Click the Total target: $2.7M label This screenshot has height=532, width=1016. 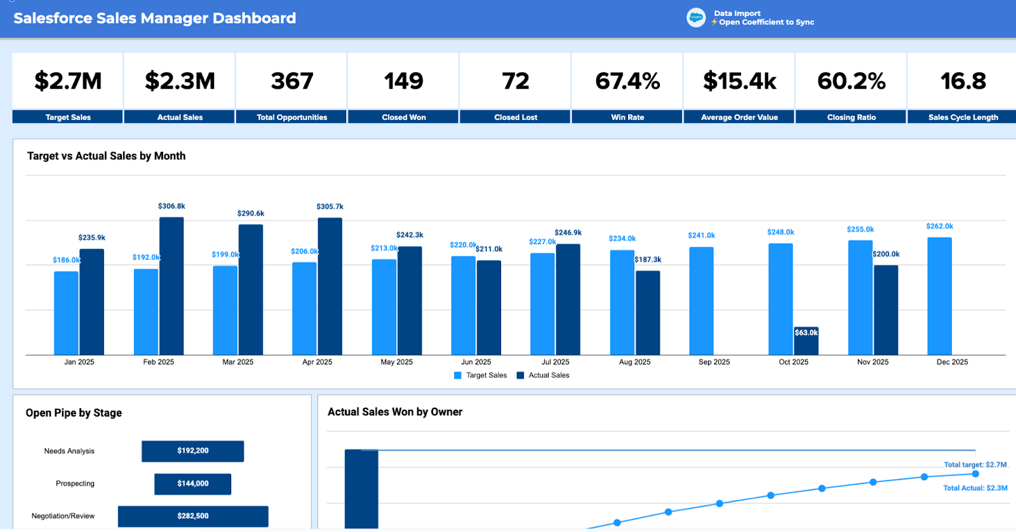pyautogui.click(x=975, y=465)
